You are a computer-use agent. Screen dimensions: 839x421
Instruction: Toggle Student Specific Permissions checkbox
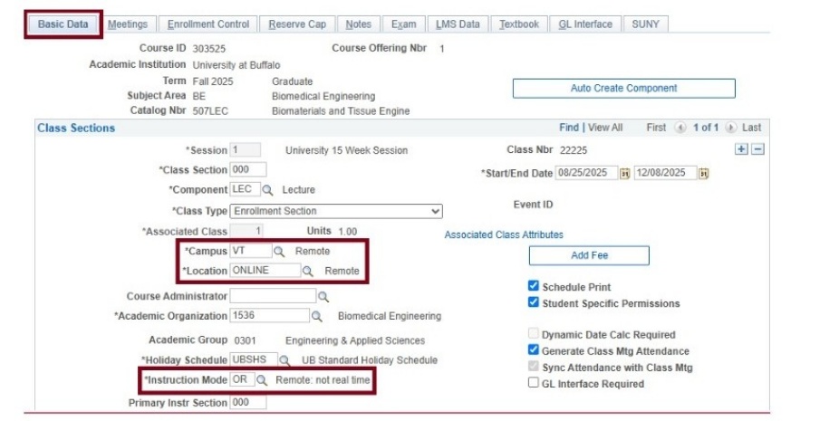533,302
